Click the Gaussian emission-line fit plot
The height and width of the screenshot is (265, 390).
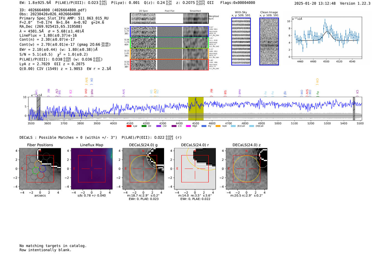[326, 38]
